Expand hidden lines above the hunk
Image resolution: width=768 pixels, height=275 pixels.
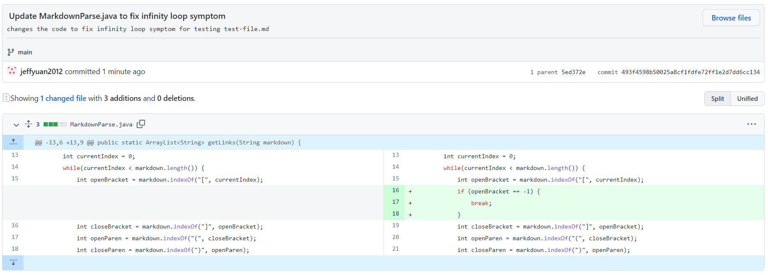[x=13, y=142]
